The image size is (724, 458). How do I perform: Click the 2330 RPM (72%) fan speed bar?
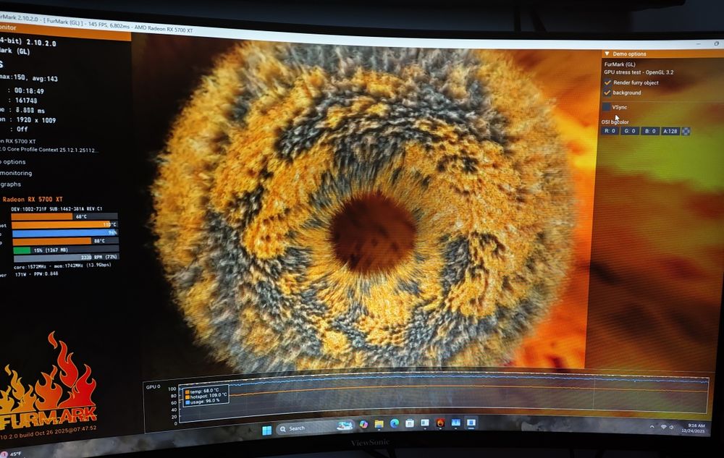tap(66, 258)
